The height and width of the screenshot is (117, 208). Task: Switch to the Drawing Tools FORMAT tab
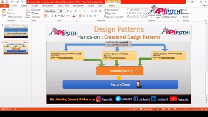[113, 6]
